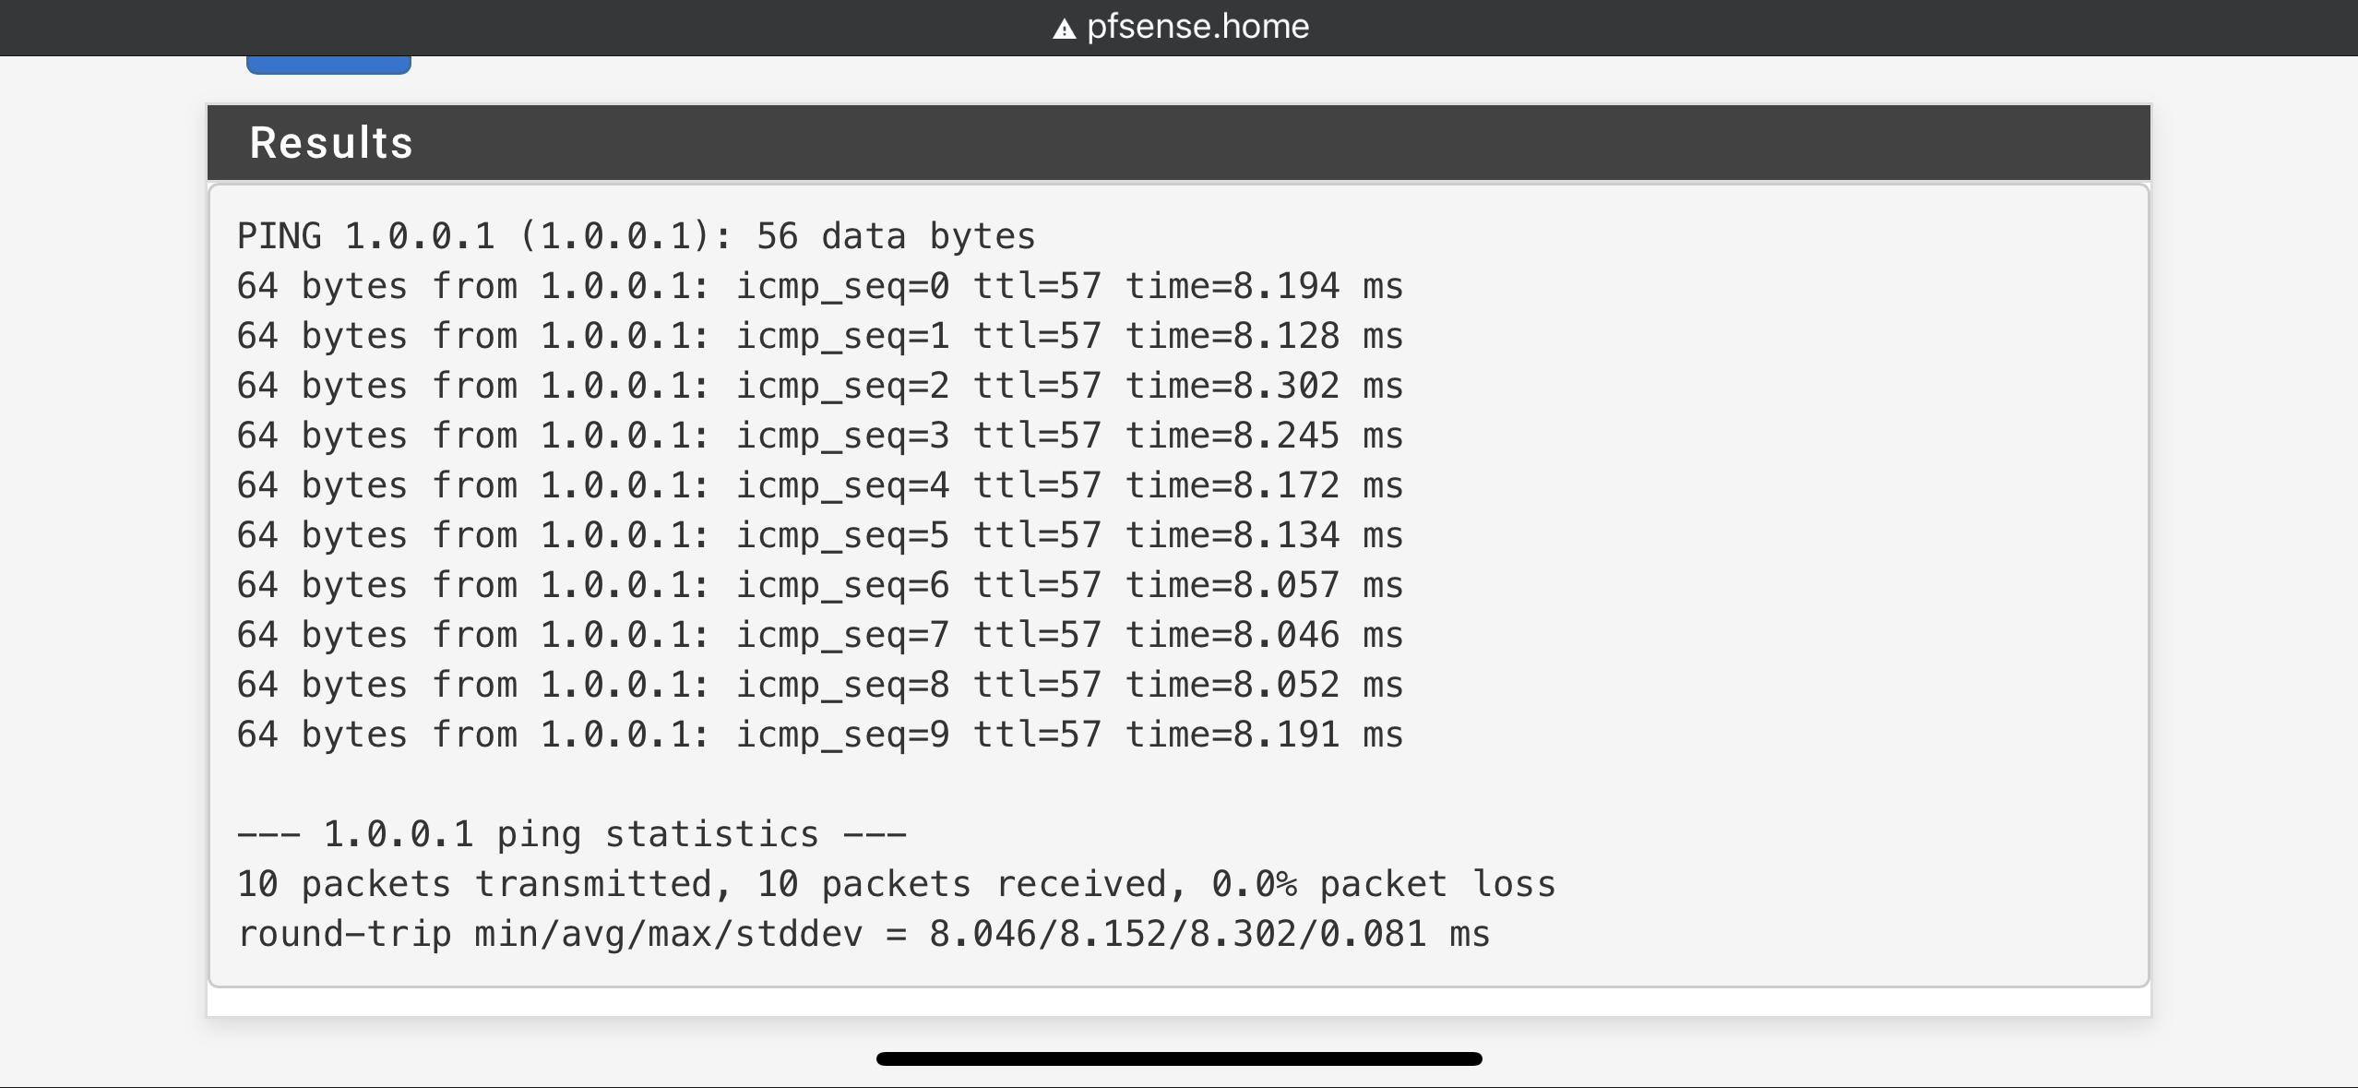The image size is (2358, 1088).
Task: Click the PING 1.0.0.1 header line
Action: coord(637,236)
